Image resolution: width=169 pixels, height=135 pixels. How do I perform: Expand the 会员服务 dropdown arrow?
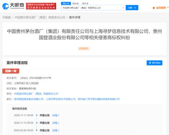pyautogui.click(x=168, y=8)
